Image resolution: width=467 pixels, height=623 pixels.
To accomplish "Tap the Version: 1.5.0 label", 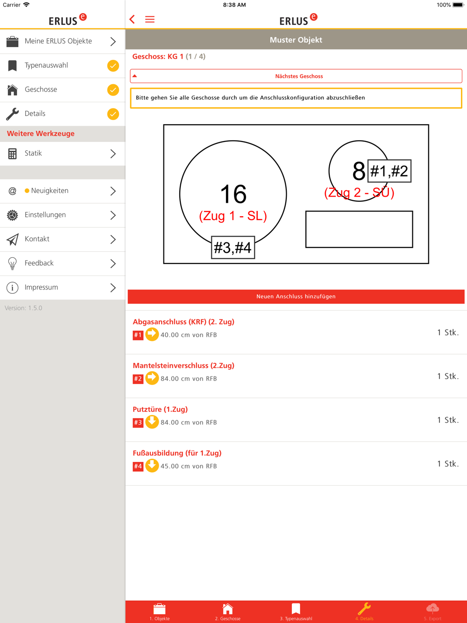I will coord(23,308).
